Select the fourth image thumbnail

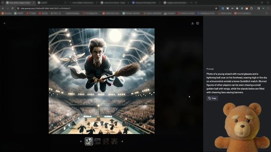tap(114, 141)
